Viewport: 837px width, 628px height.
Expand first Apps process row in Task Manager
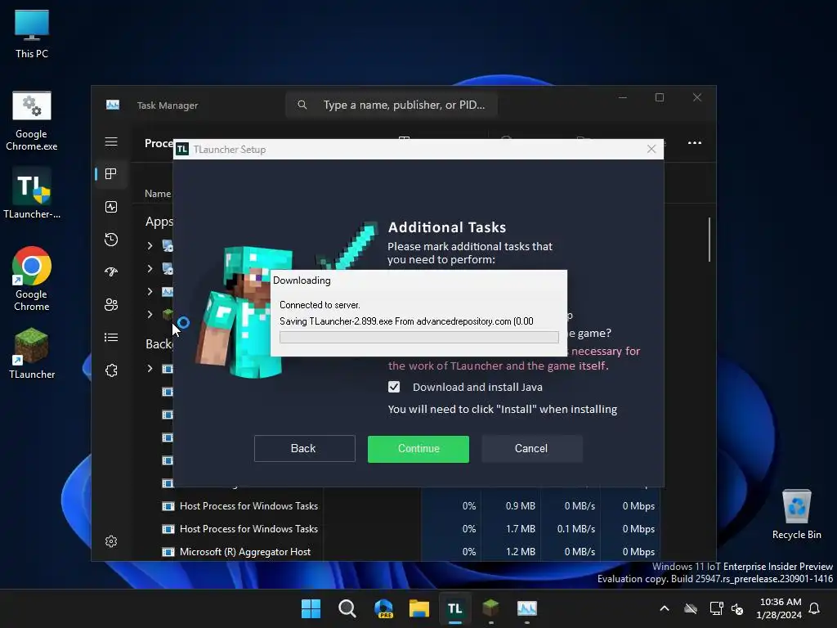click(150, 245)
